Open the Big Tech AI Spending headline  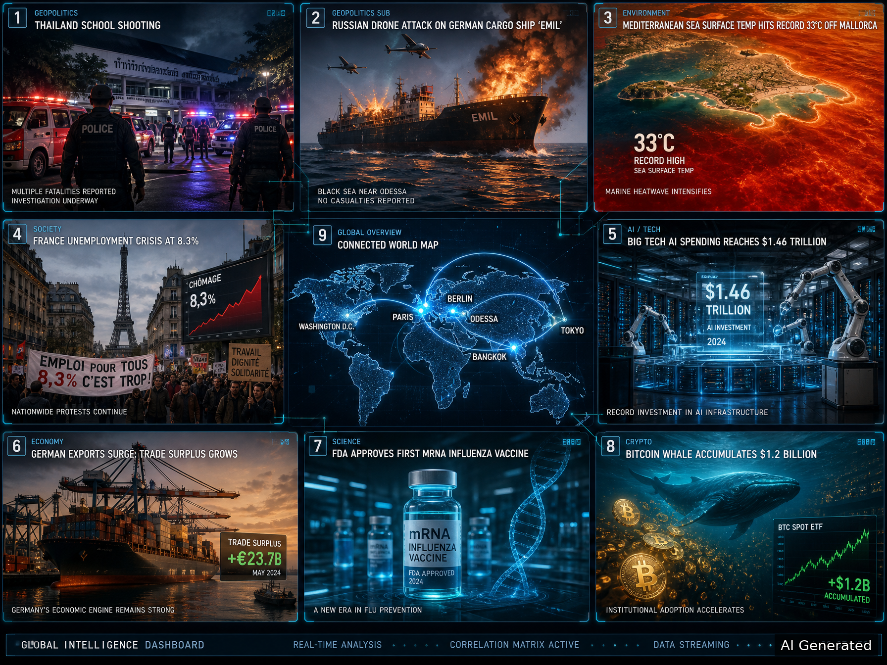pyautogui.click(x=727, y=242)
